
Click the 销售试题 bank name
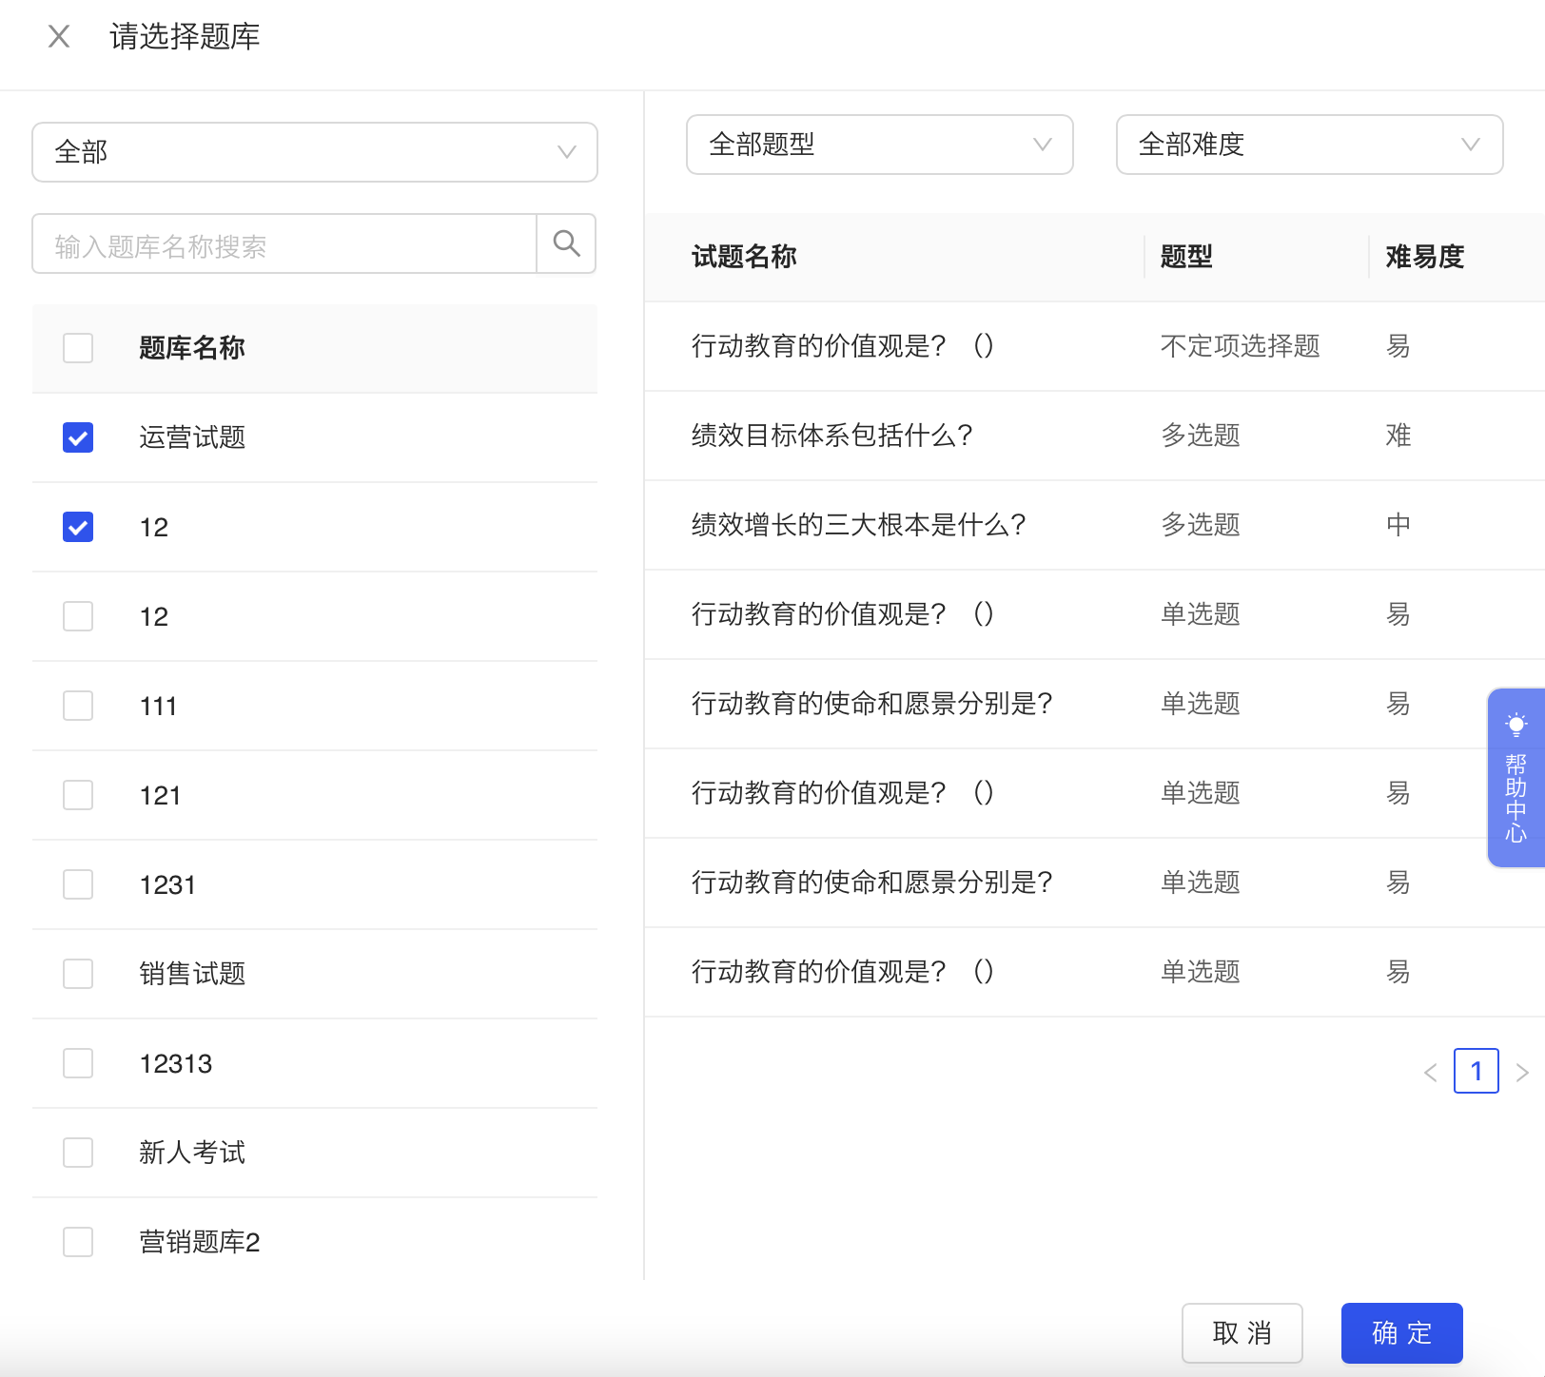(192, 974)
